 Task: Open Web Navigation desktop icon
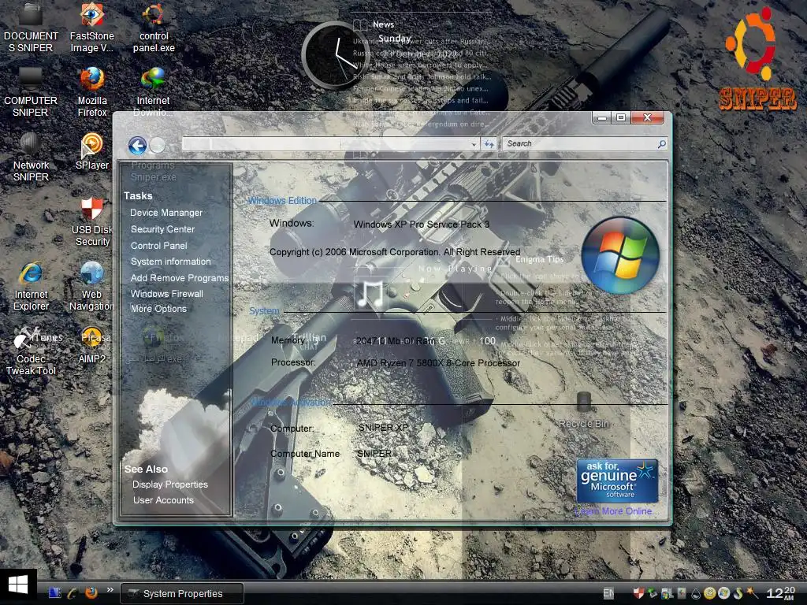click(91, 287)
